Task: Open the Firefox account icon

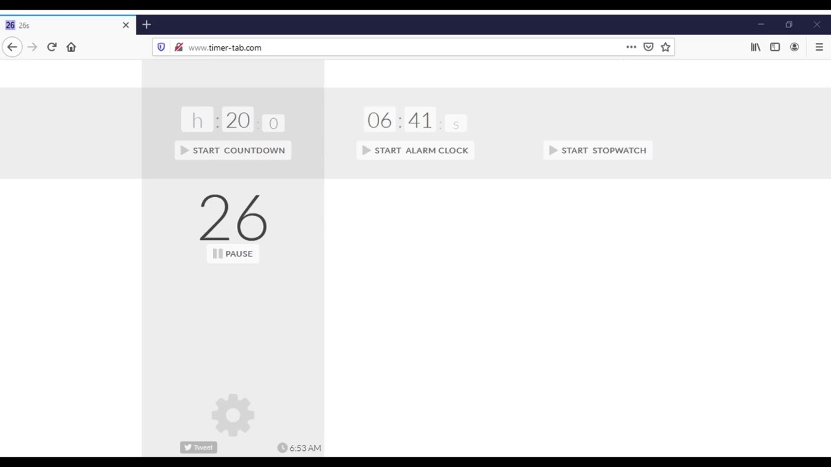Action: 795,47
